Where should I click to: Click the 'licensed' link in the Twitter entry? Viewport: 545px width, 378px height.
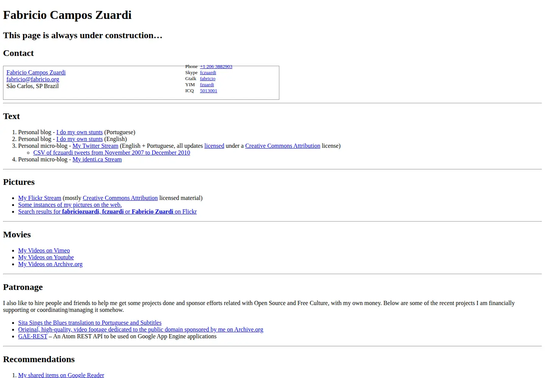[x=214, y=146]
